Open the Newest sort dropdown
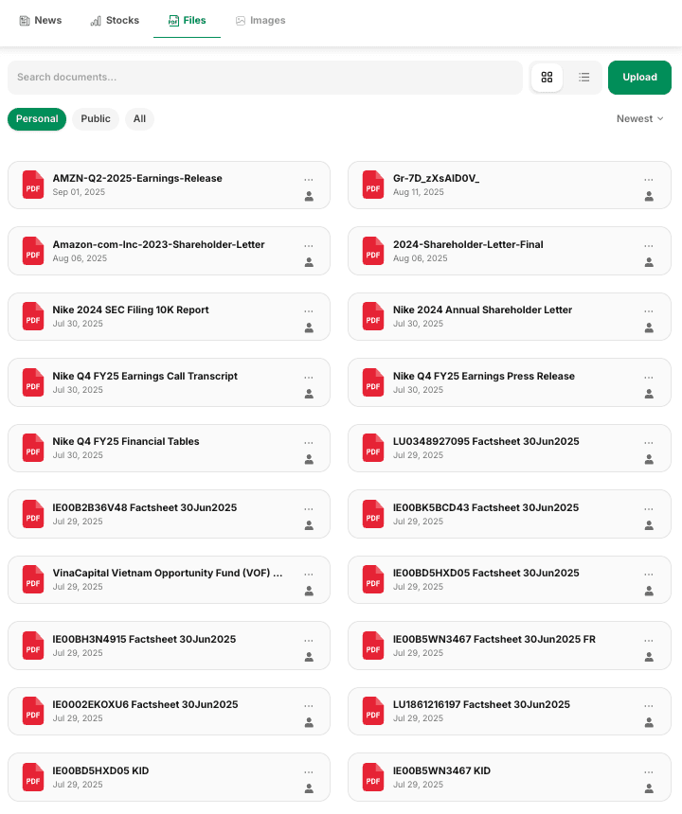Screen dimensions: 682x814 pos(639,119)
